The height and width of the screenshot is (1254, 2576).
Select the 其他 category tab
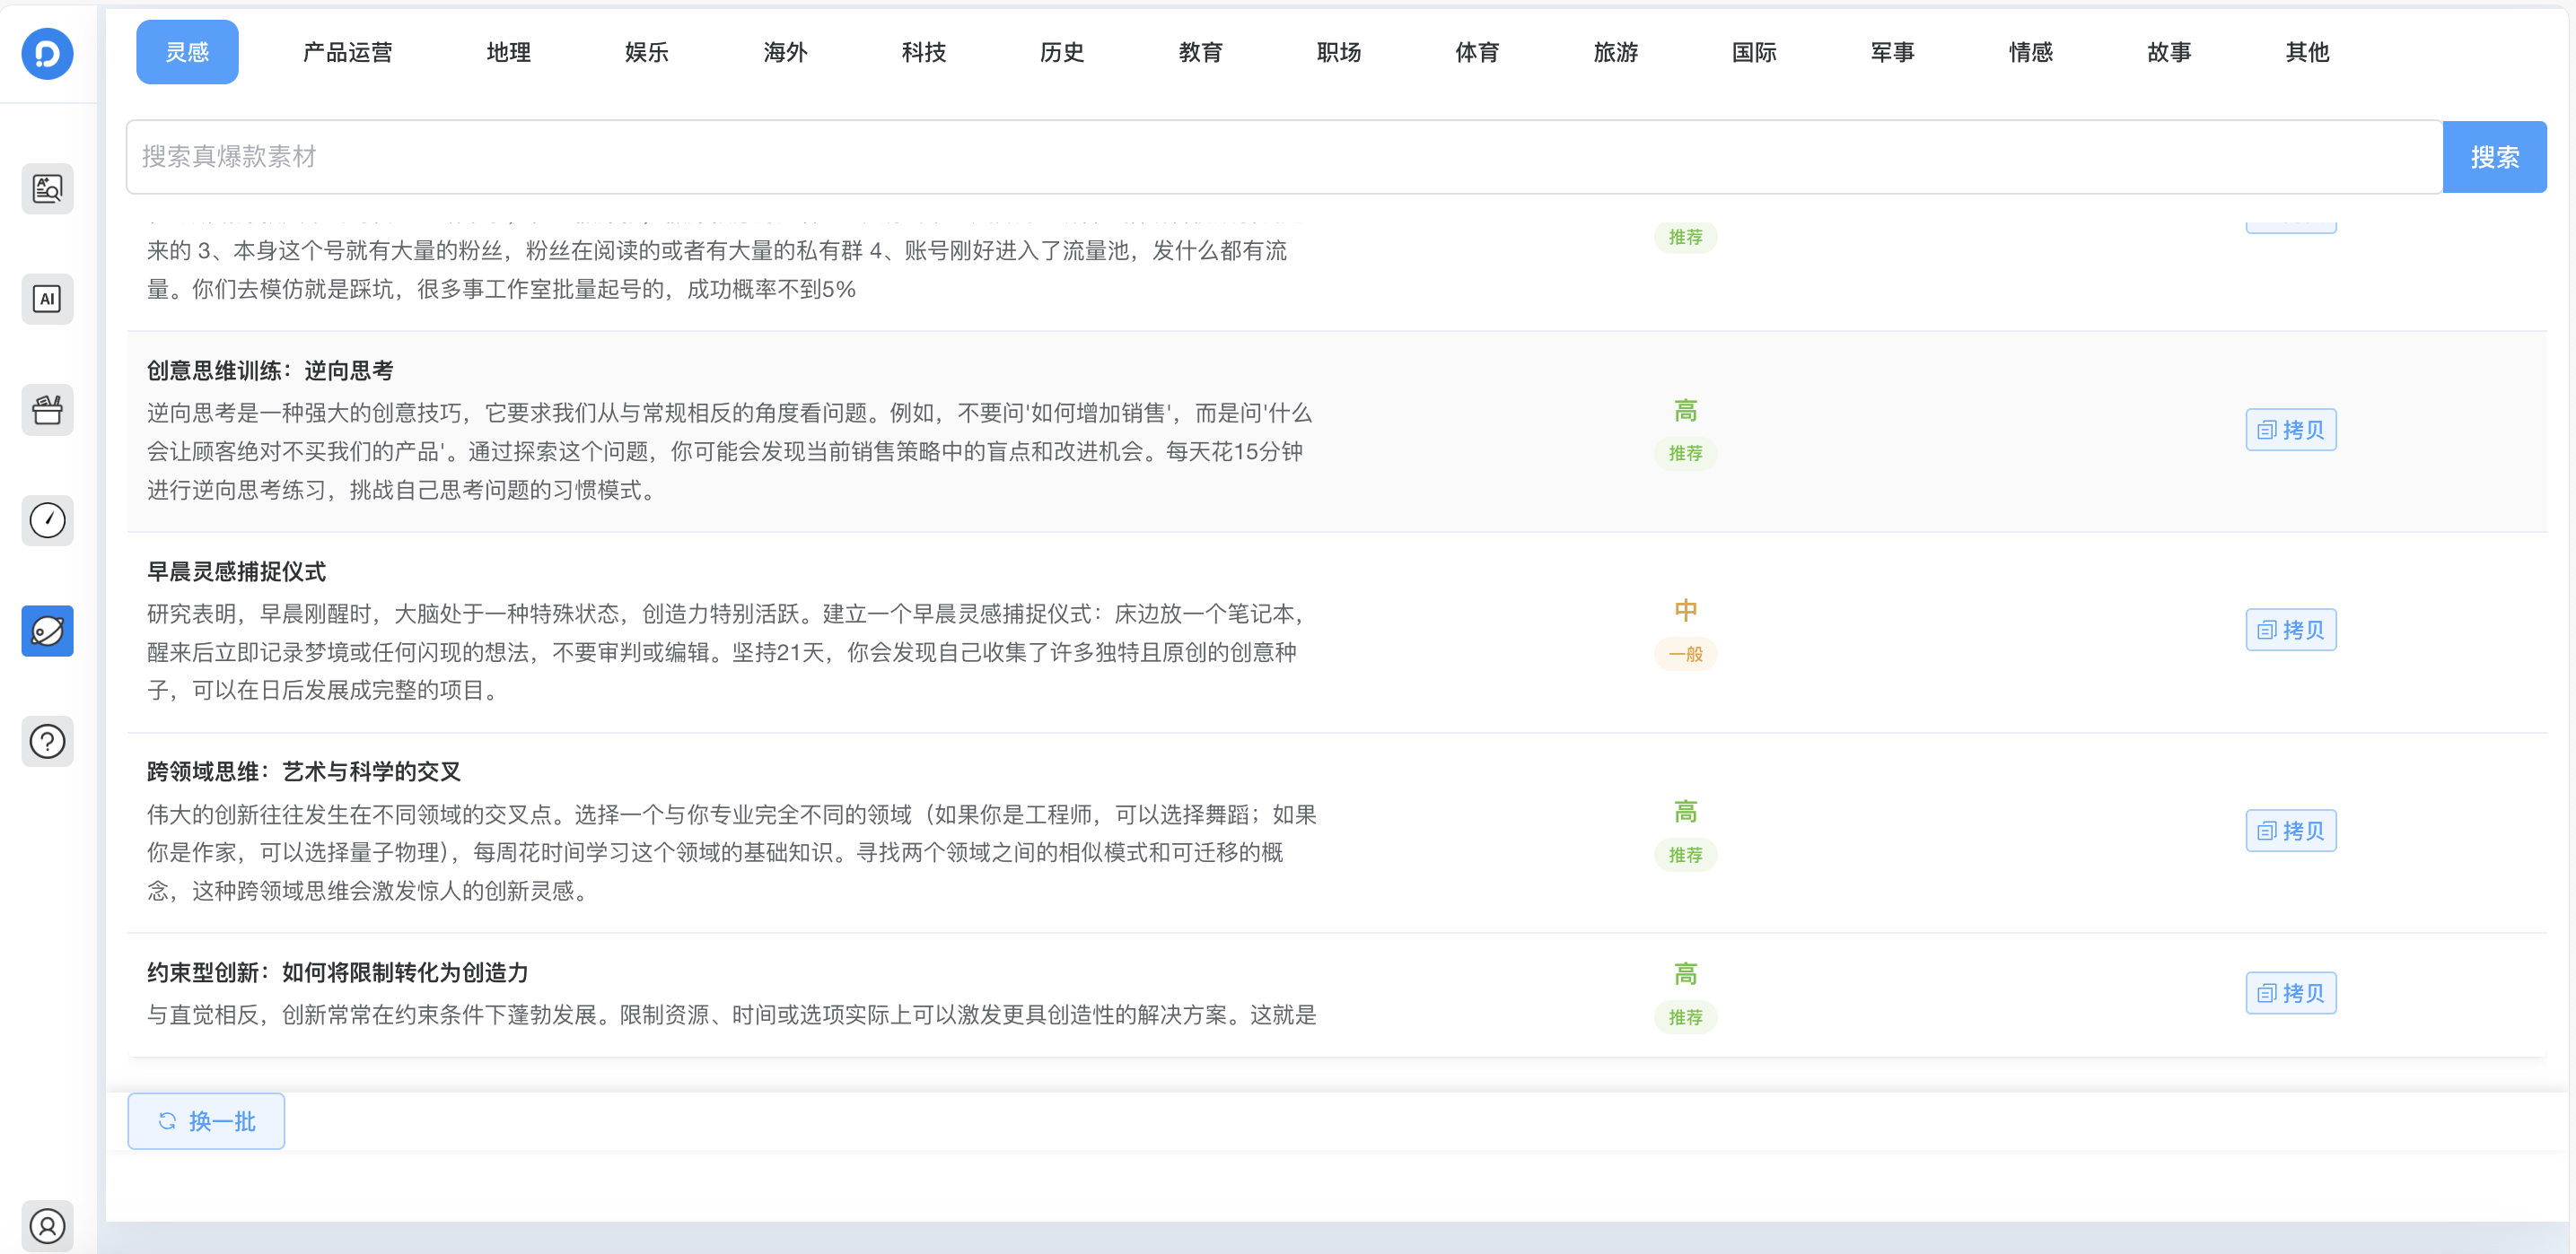(2306, 52)
